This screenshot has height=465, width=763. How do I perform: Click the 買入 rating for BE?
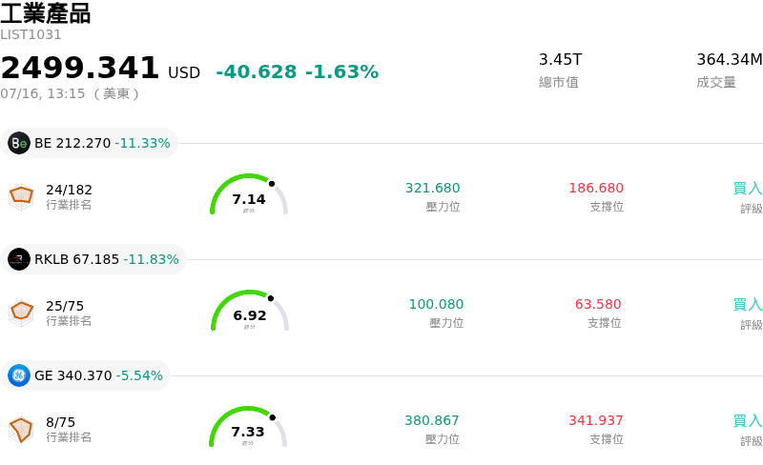coord(748,189)
